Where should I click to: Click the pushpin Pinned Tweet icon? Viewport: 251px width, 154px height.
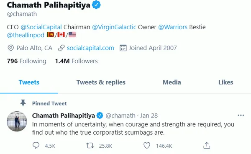[23, 103]
